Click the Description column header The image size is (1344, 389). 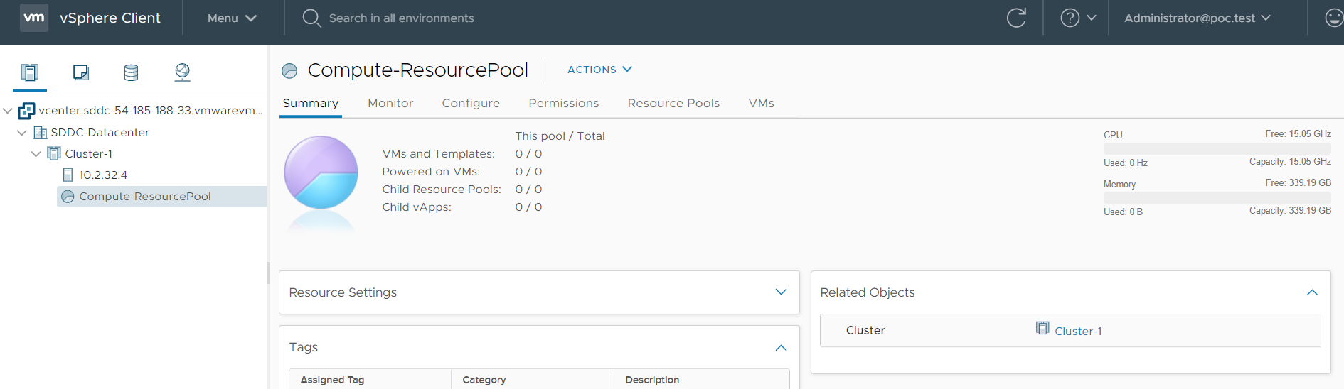tap(652, 380)
